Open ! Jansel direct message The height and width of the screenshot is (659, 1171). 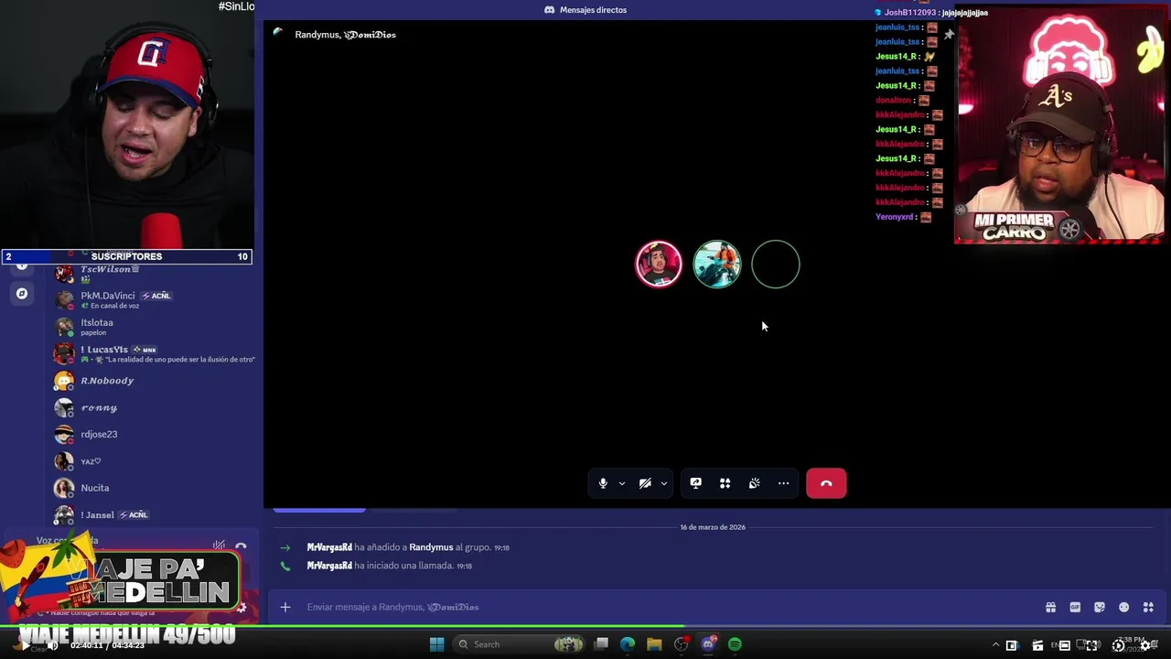[151, 514]
